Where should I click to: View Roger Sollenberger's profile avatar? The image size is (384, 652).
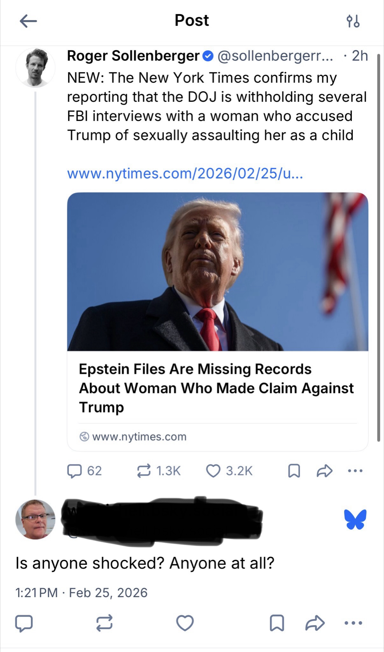(35, 67)
